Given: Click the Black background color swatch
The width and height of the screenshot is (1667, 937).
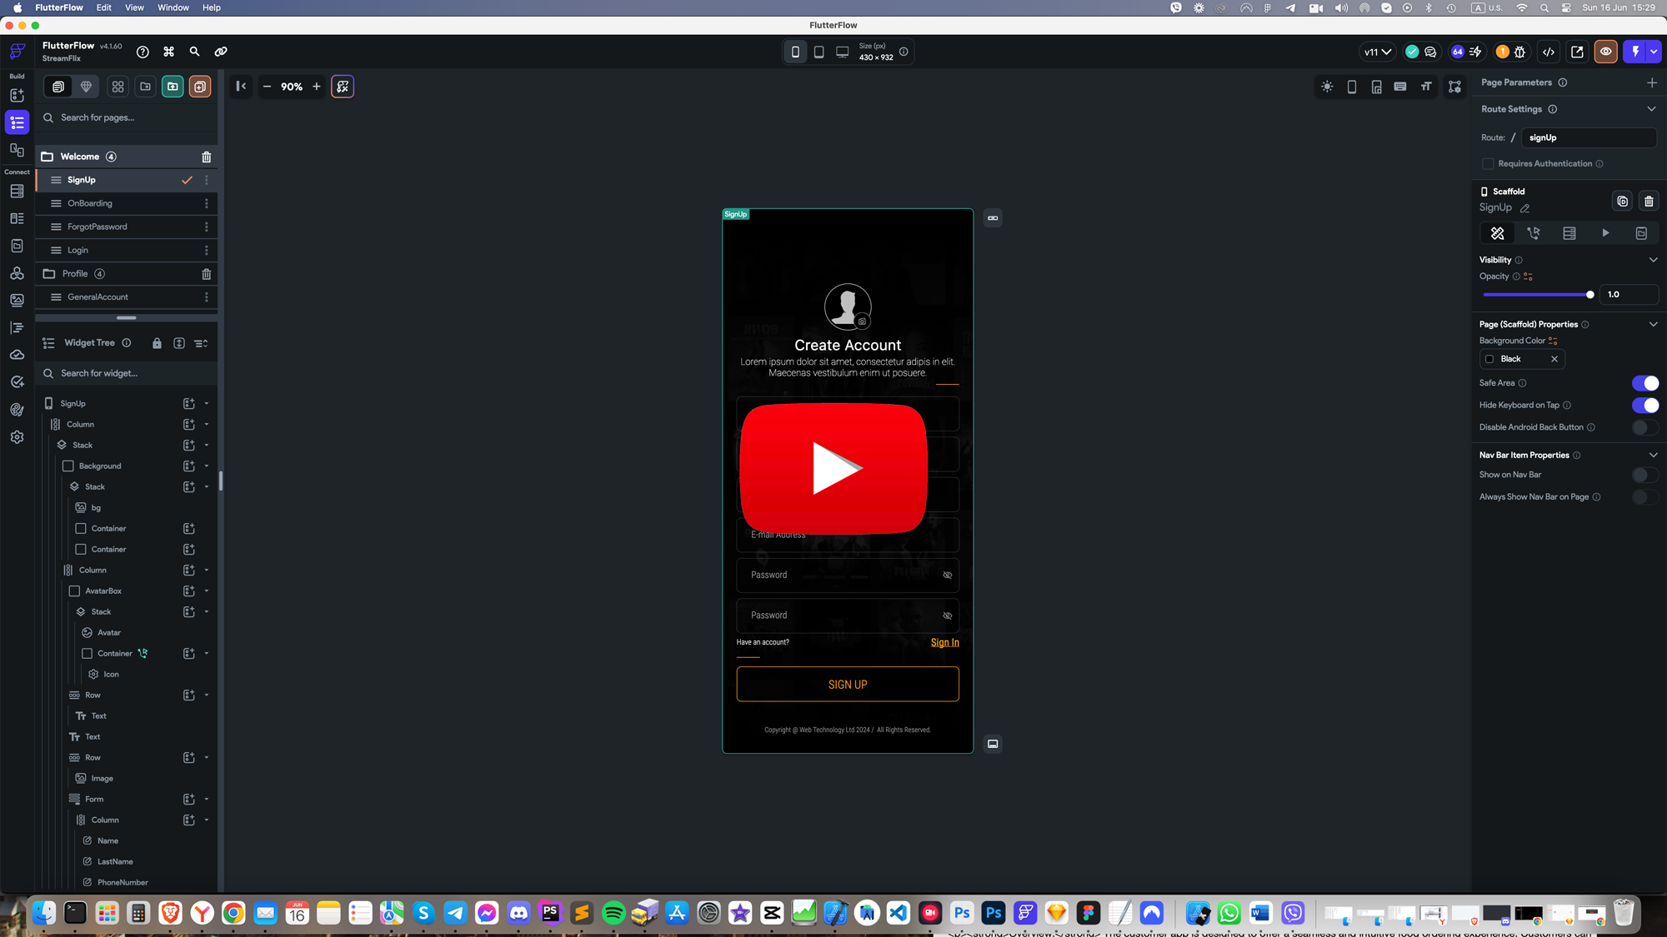Looking at the screenshot, I should click(1489, 359).
